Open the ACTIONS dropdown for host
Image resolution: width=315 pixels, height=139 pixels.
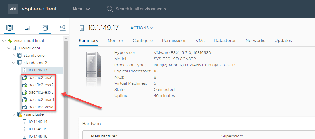click(141, 28)
